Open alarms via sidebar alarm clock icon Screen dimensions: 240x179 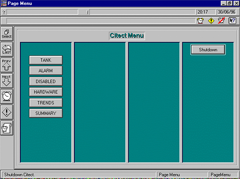coord(7,96)
